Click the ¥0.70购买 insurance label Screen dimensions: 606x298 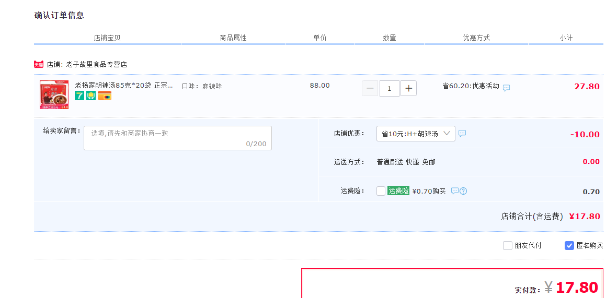coord(429,191)
